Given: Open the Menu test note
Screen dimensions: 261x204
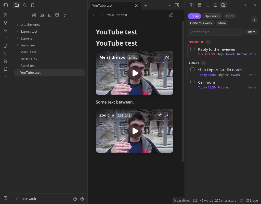Looking at the screenshot, I should click(x=49, y=52).
